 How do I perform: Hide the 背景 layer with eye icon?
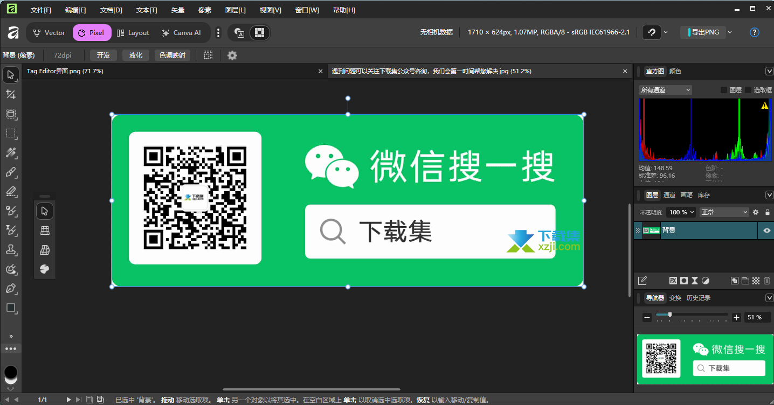pyautogui.click(x=766, y=231)
